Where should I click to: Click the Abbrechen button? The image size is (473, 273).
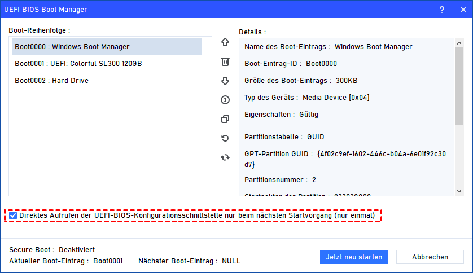tap(430, 257)
